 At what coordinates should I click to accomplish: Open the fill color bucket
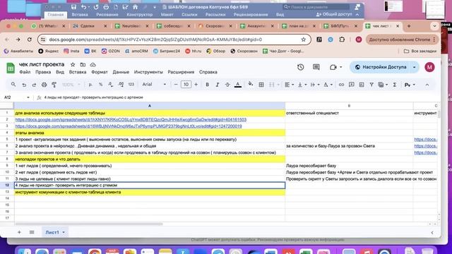click(x=251, y=84)
